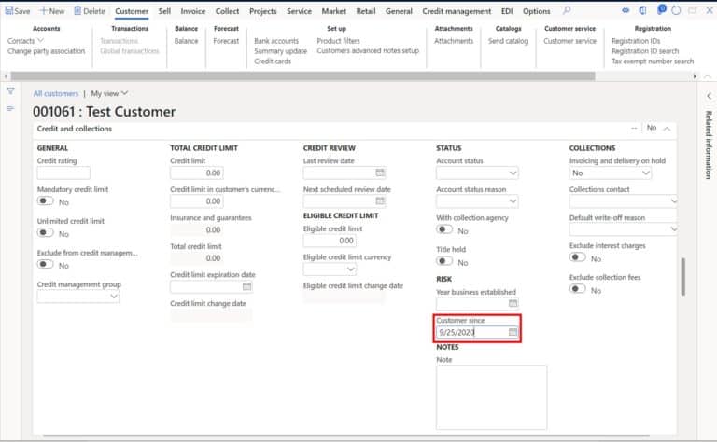The width and height of the screenshot is (717, 442).
Task: Open in Microsoft Office icon
Action: coord(642,10)
